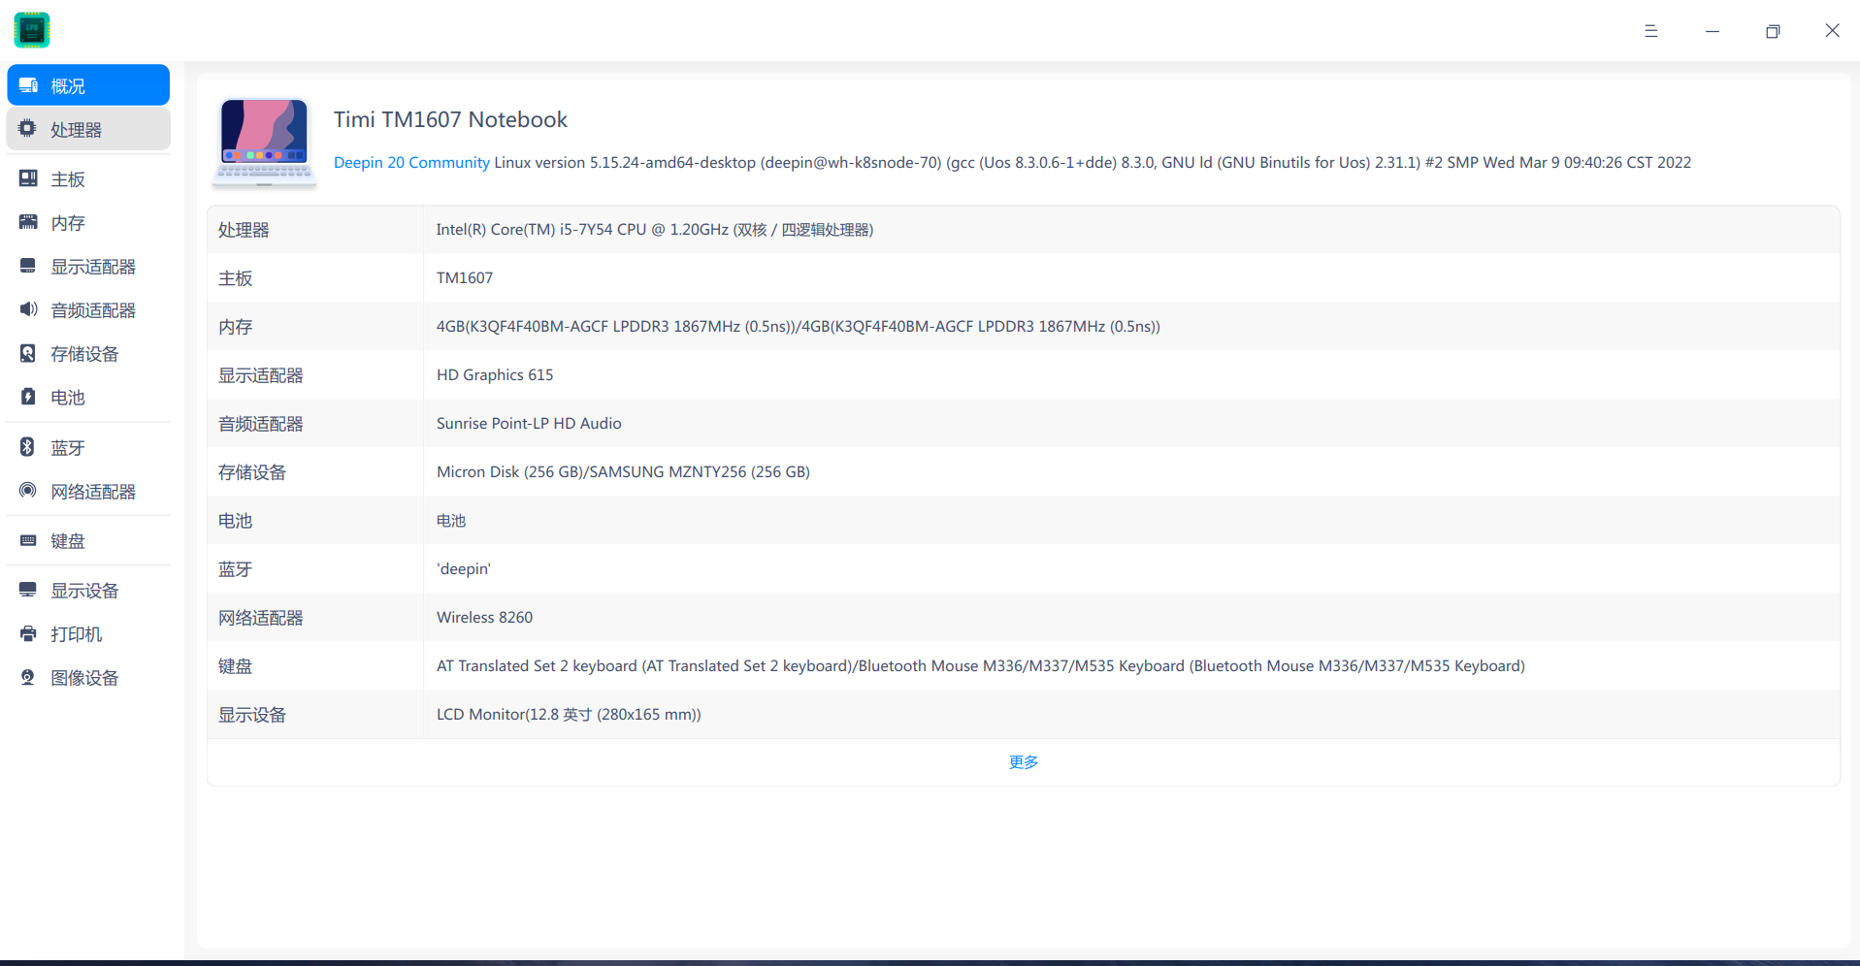Click the 显示设备 monitor icon
The width and height of the screenshot is (1860, 966).
28,590
